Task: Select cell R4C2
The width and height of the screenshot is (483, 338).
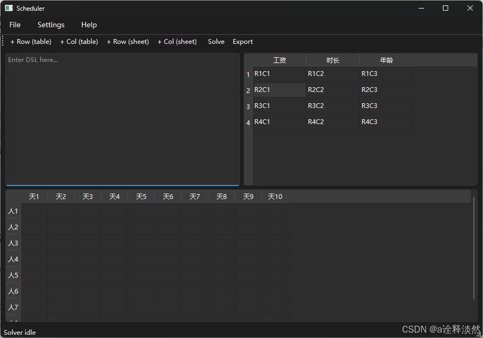Action: (x=333, y=122)
